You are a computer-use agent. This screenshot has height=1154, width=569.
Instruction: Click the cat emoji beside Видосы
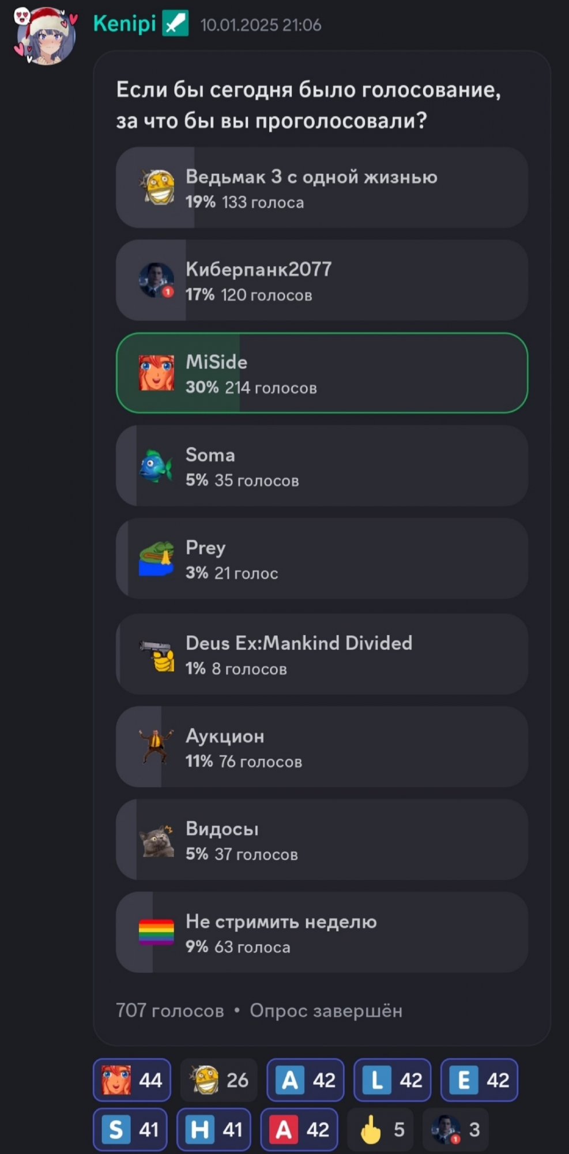(x=156, y=840)
